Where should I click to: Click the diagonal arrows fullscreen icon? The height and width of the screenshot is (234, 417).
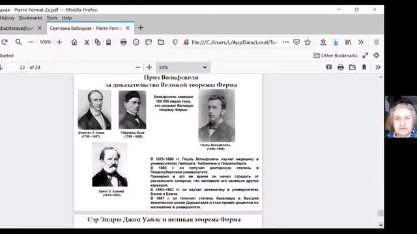point(365,55)
